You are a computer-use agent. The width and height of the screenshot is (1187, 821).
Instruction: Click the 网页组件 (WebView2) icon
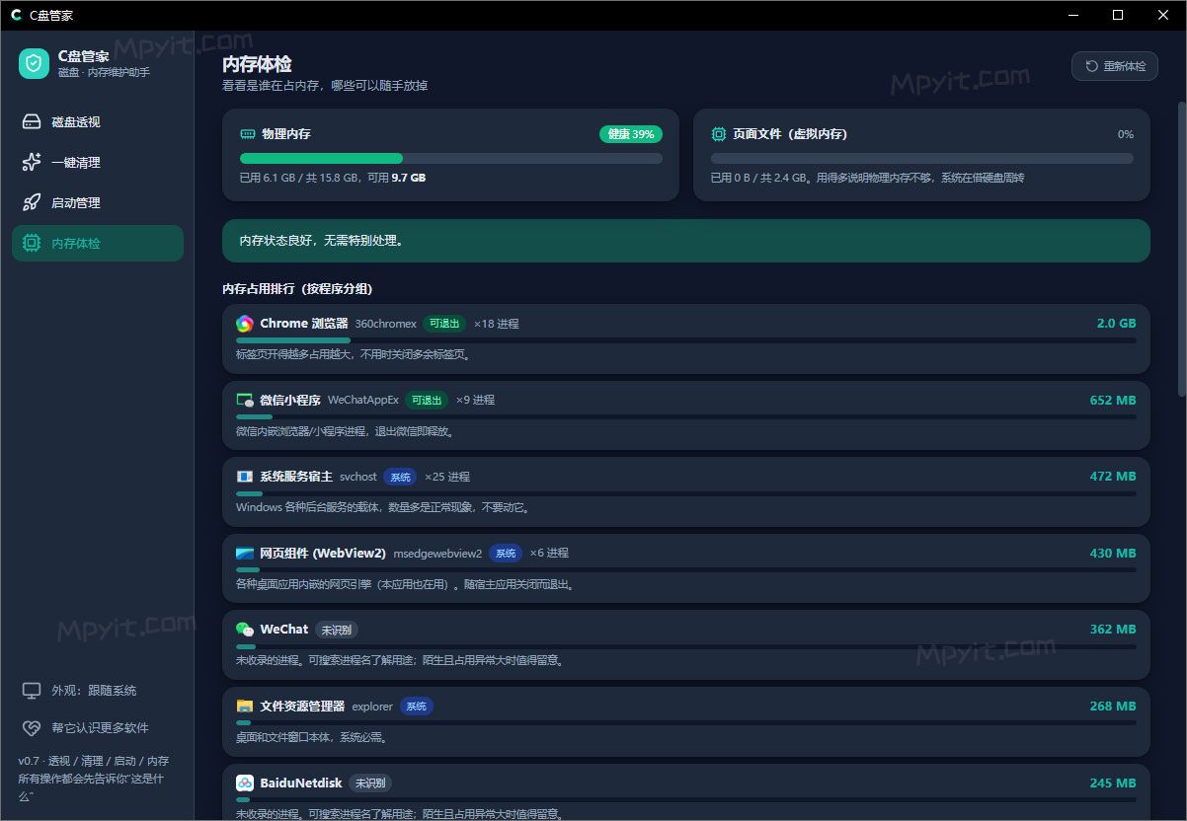tap(245, 554)
